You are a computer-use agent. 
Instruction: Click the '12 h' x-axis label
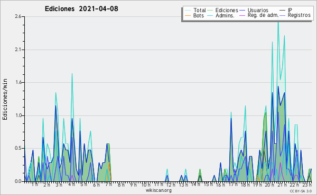(171, 184)
